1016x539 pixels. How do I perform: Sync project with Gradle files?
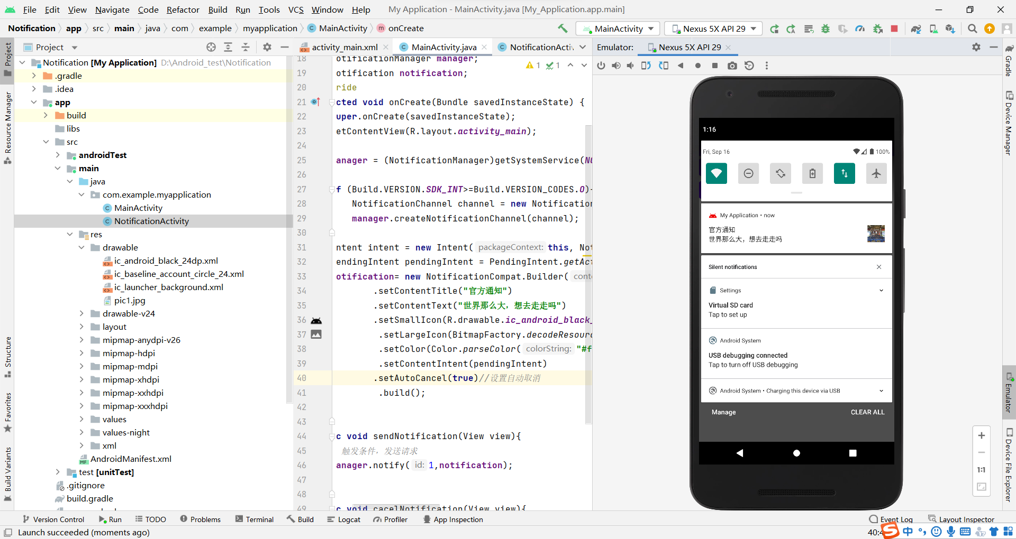pos(916,29)
